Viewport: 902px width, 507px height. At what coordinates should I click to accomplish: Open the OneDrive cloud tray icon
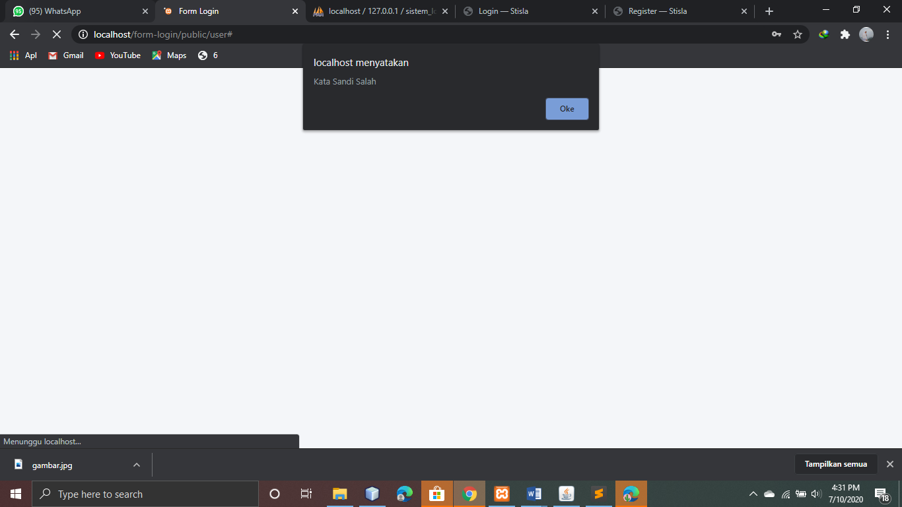coord(769,494)
